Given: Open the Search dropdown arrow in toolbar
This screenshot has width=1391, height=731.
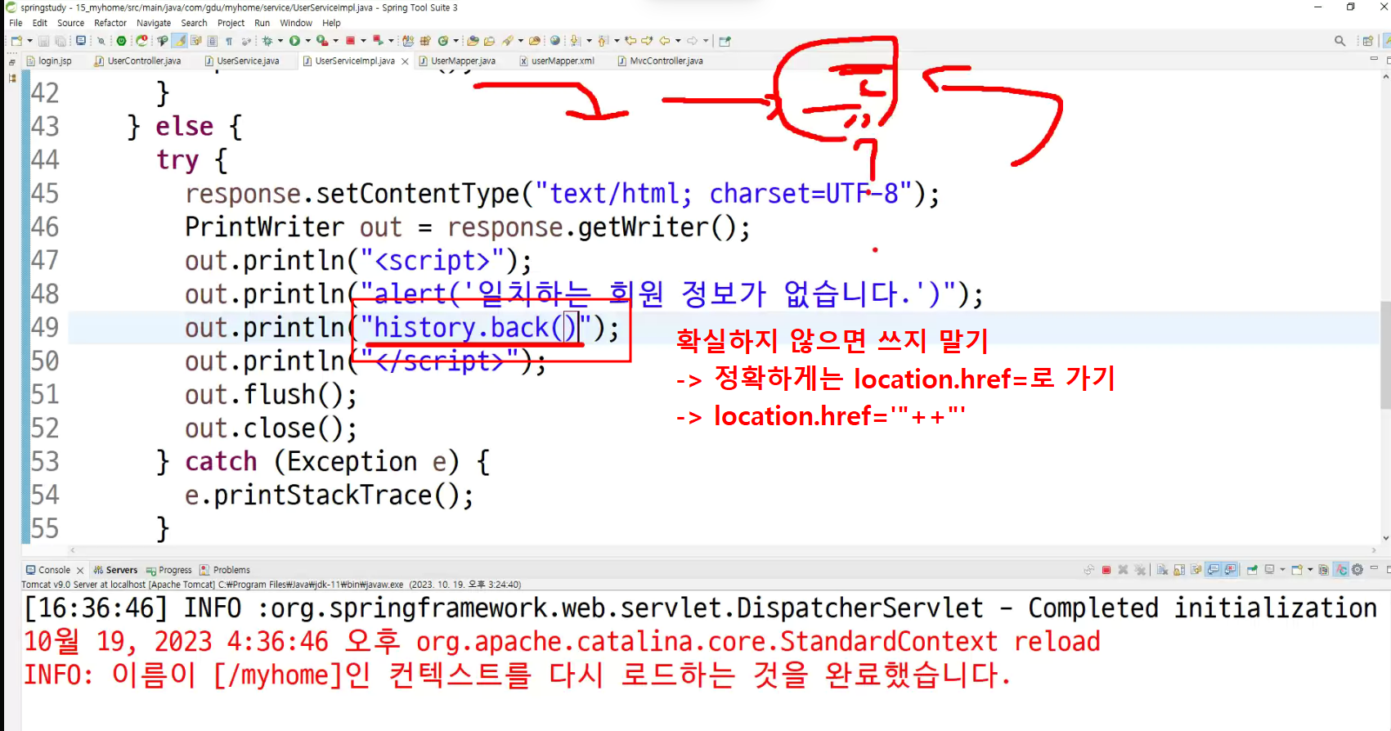Looking at the screenshot, I should [x=521, y=41].
